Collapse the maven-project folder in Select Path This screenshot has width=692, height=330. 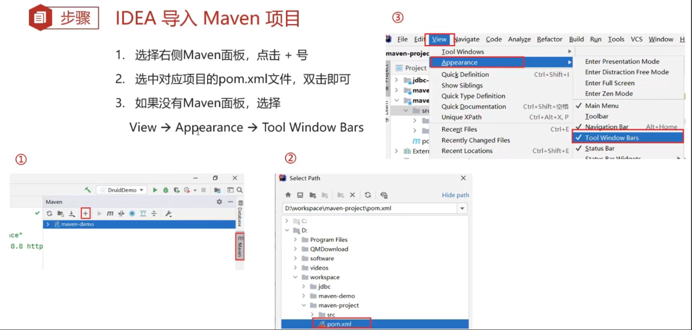pyautogui.click(x=304, y=306)
